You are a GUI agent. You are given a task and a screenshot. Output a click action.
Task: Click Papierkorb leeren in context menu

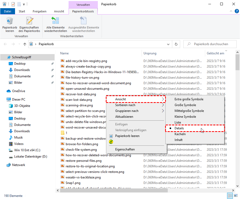click(x=136, y=136)
